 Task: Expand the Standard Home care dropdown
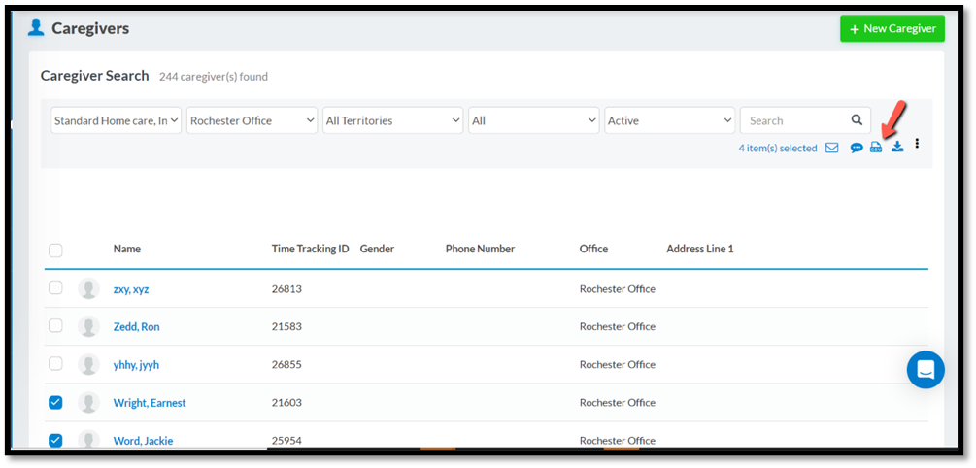click(116, 120)
